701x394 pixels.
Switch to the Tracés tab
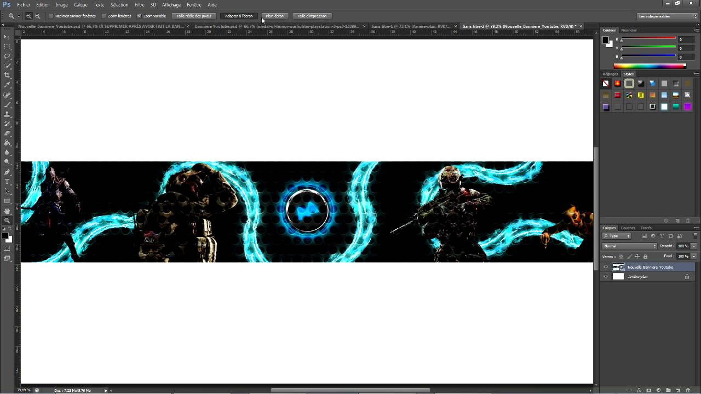(646, 228)
